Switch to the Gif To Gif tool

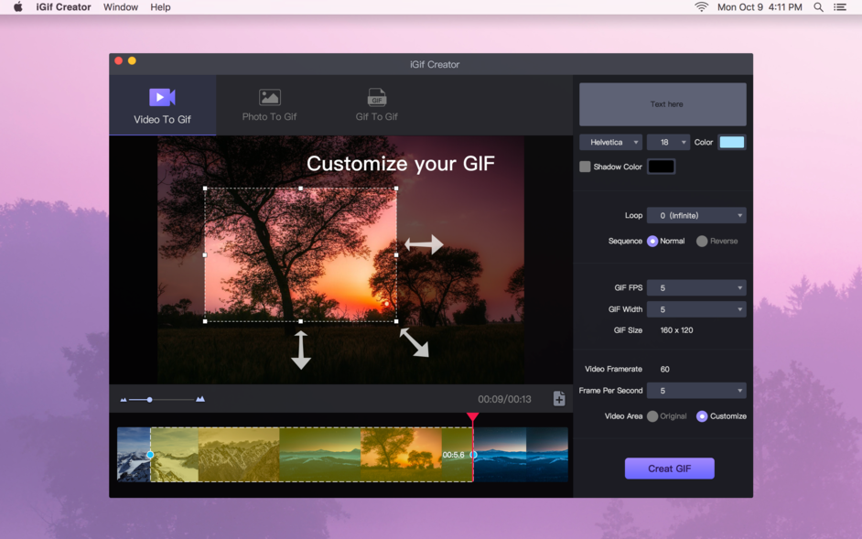coord(376,105)
